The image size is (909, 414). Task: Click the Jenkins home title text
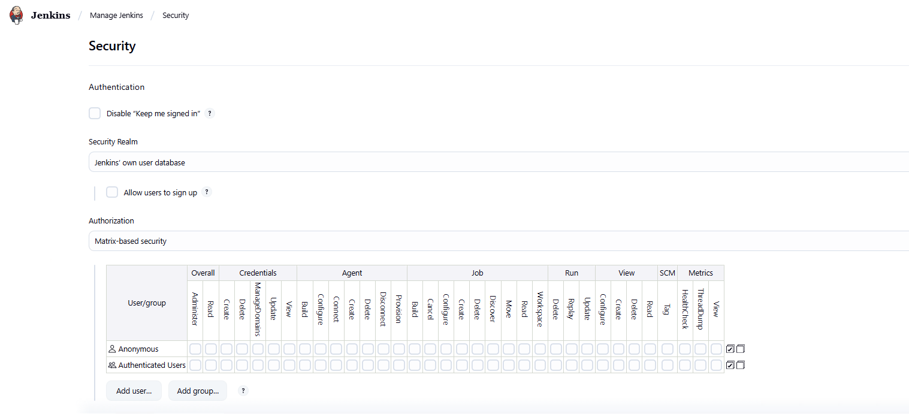tap(50, 16)
